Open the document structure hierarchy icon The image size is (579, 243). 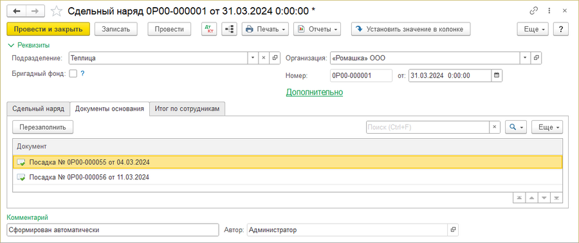[229, 29]
